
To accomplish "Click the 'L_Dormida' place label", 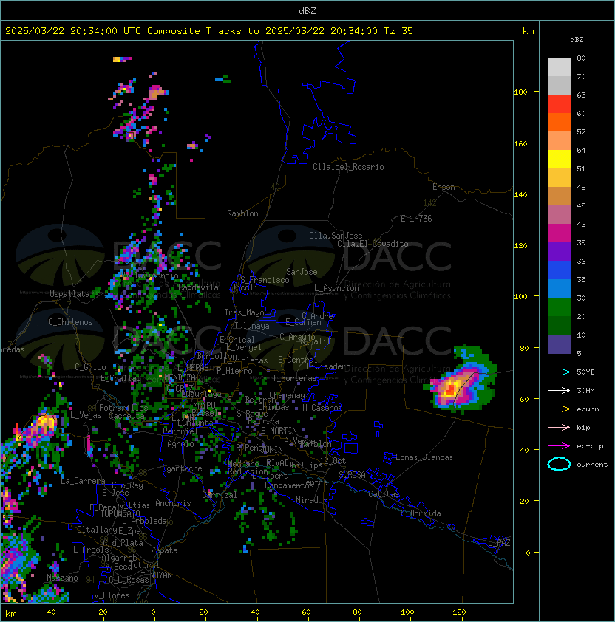I will point(421,513).
